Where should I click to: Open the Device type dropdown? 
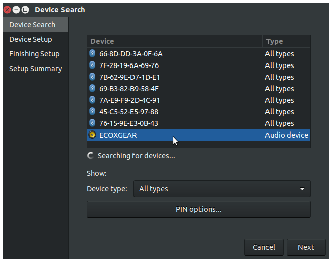[x=222, y=189]
